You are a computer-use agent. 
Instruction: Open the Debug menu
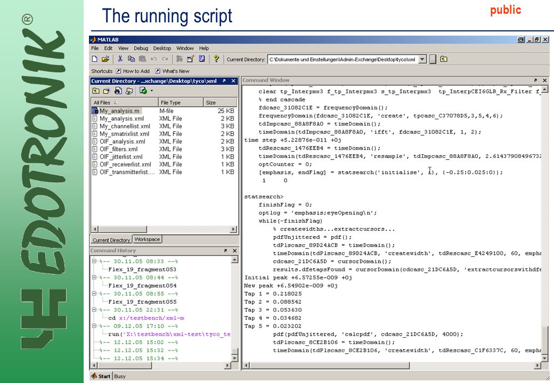tap(141, 48)
